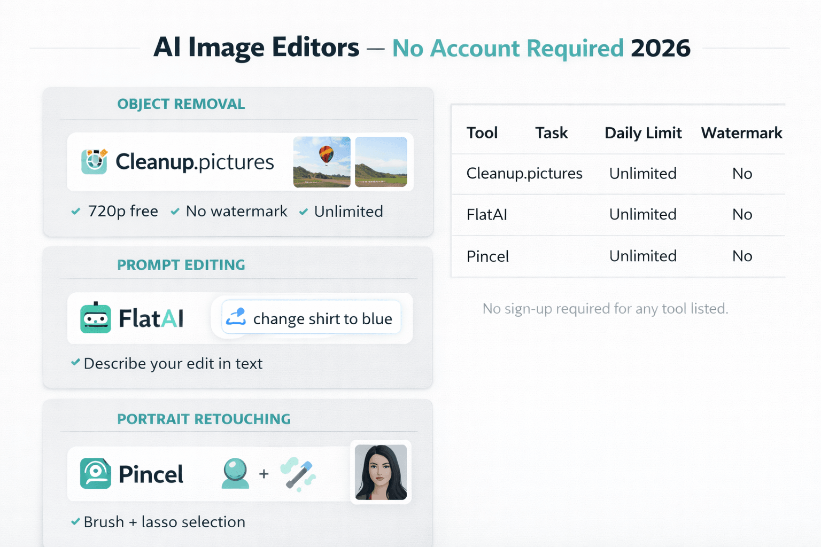Viewport: 821px width, 547px height.
Task: Open the hot air balloon image thumbnail
Action: [322, 162]
